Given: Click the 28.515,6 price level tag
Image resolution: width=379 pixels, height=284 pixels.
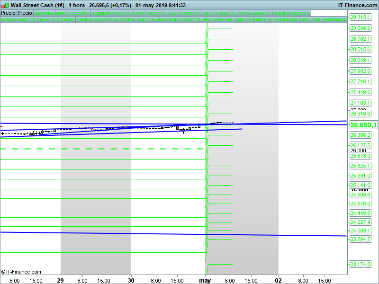Looking at the screenshot, I should 360,49.
